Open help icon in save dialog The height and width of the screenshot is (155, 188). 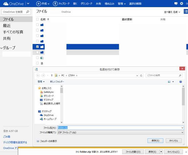(x=180, y=82)
